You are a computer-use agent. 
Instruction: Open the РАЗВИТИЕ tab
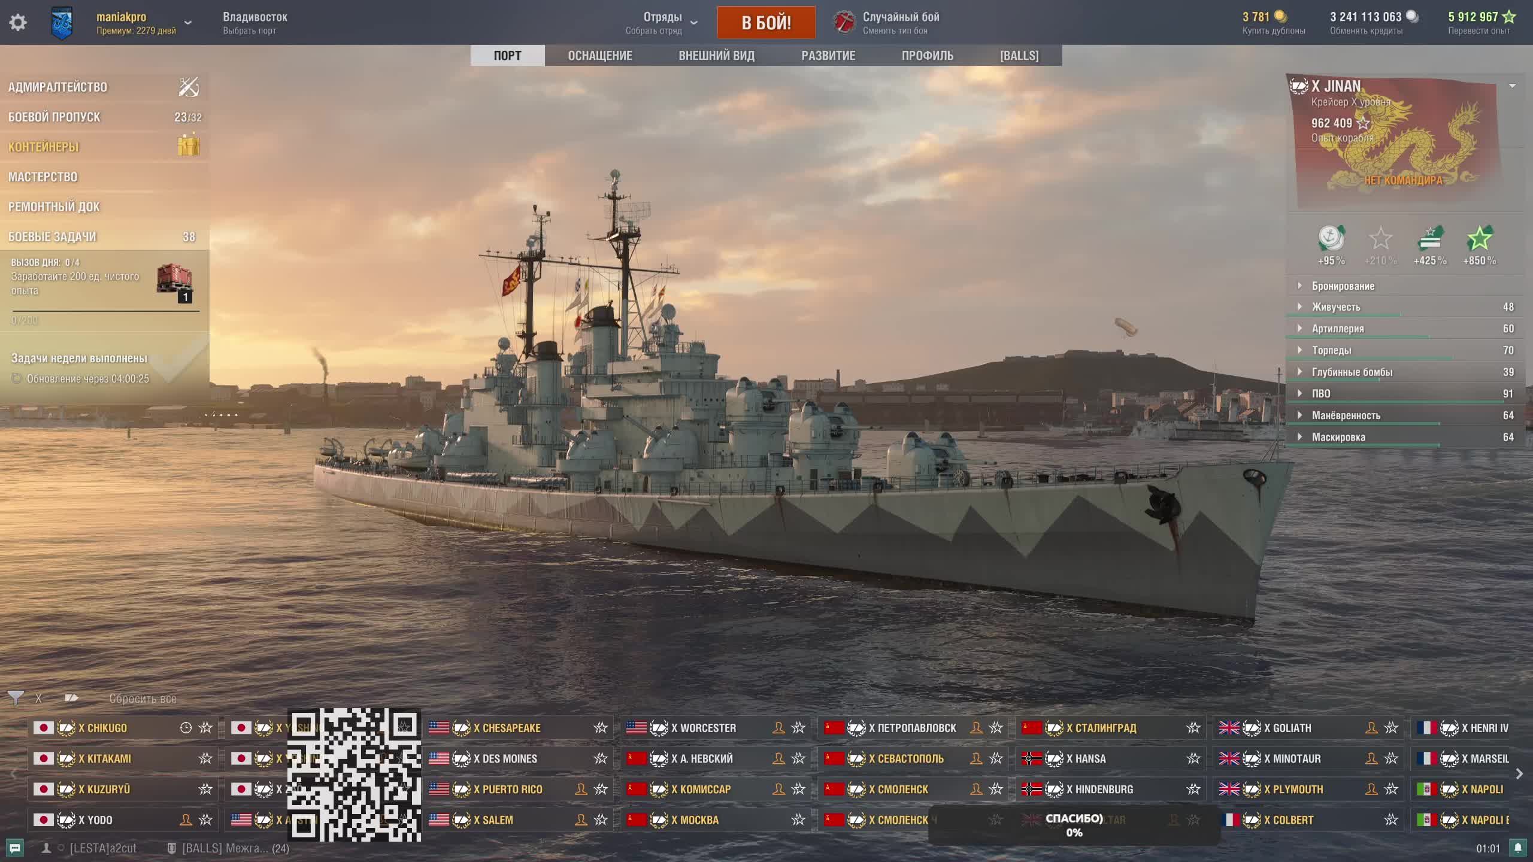(x=828, y=56)
